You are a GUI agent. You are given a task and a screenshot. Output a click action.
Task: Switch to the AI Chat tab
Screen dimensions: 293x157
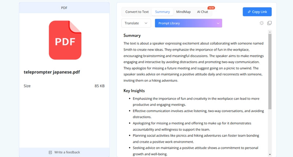203,12
